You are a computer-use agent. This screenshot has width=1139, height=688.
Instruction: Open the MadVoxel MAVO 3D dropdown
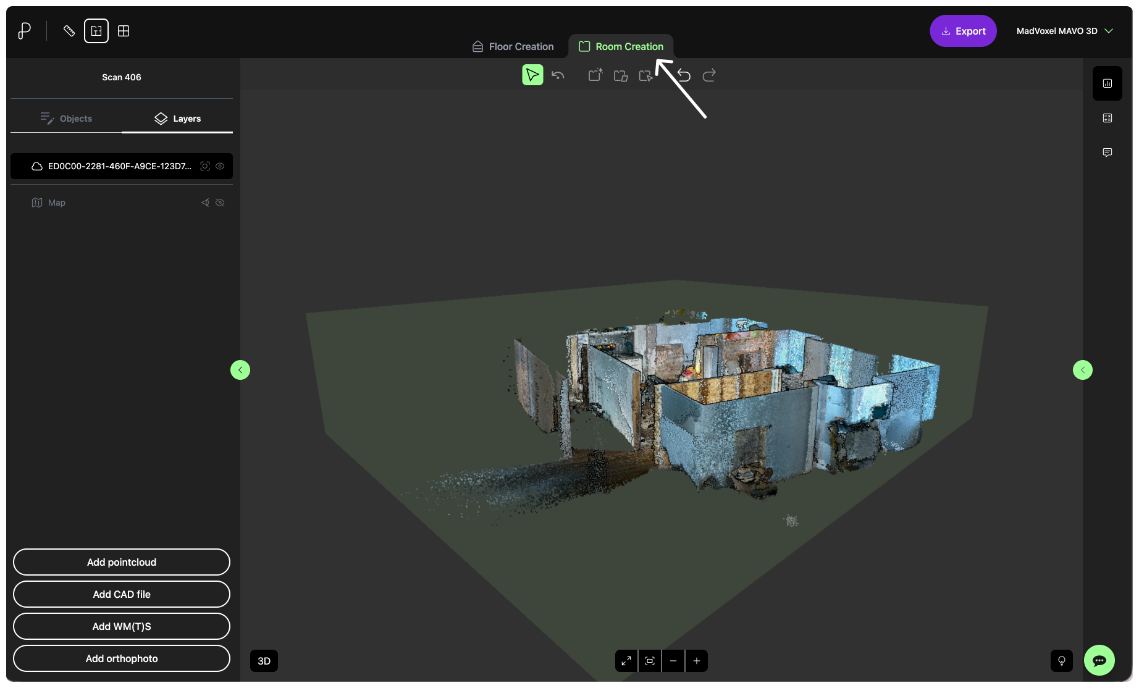coord(1065,31)
